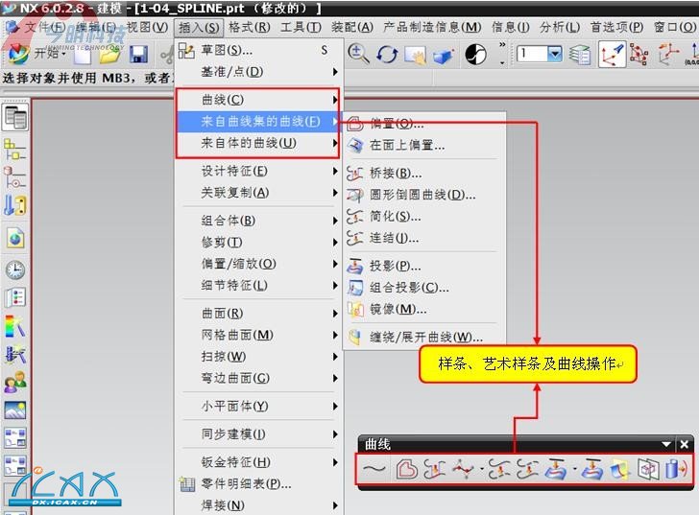Click the Offset Curve heart-shaped icon
Screen dimensions: 699x515
[406, 469]
